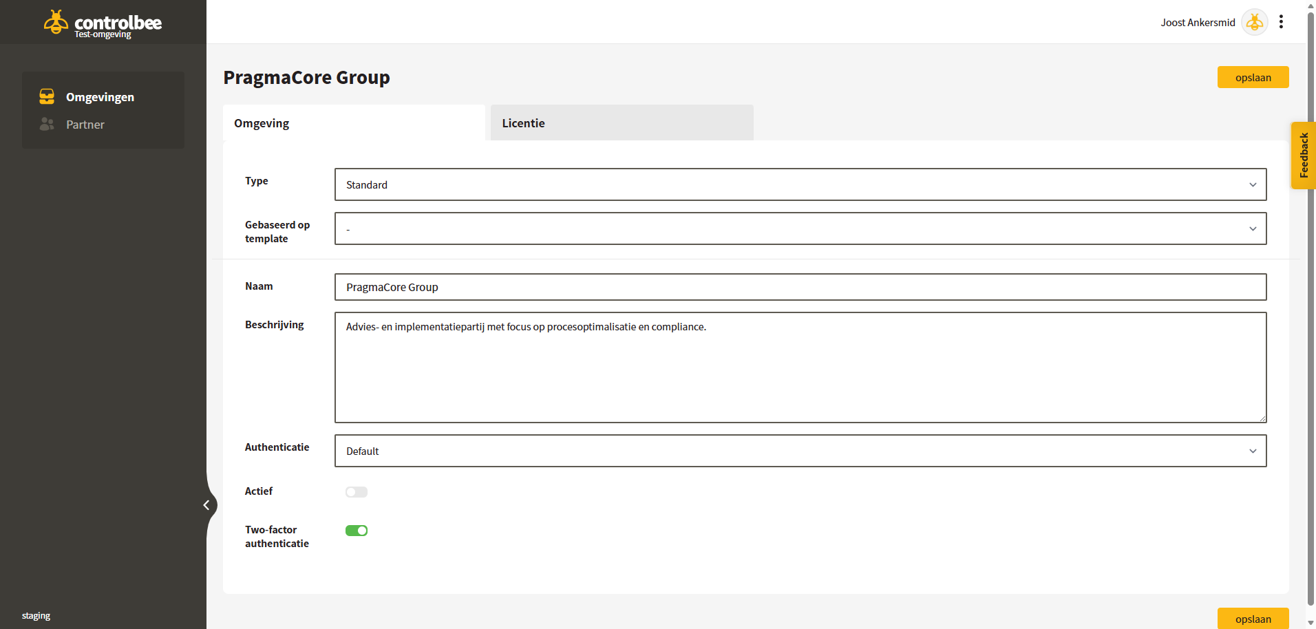Select the Partner people icon
This screenshot has width=1316, height=629.
point(47,124)
